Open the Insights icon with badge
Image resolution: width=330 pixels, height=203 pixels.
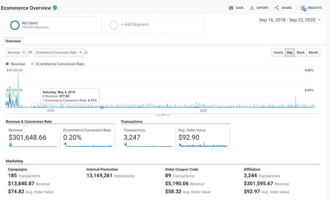[303, 8]
